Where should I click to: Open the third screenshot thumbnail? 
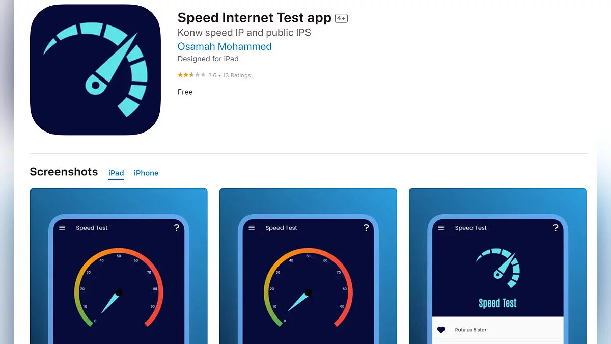[x=497, y=266]
